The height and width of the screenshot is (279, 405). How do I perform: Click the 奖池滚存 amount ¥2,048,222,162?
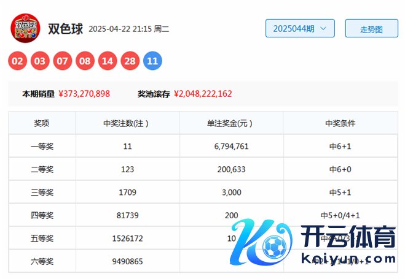click(x=203, y=94)
